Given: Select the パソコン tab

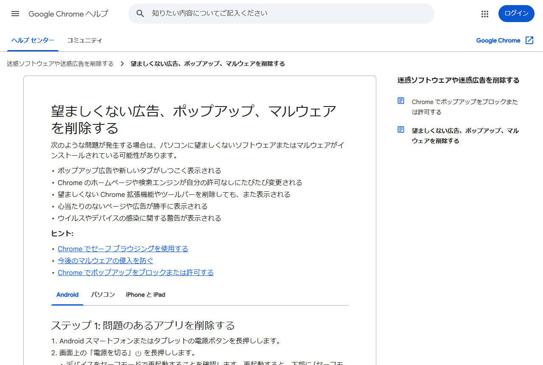Looking at the screenshot, I should click(x=103, y=295).
